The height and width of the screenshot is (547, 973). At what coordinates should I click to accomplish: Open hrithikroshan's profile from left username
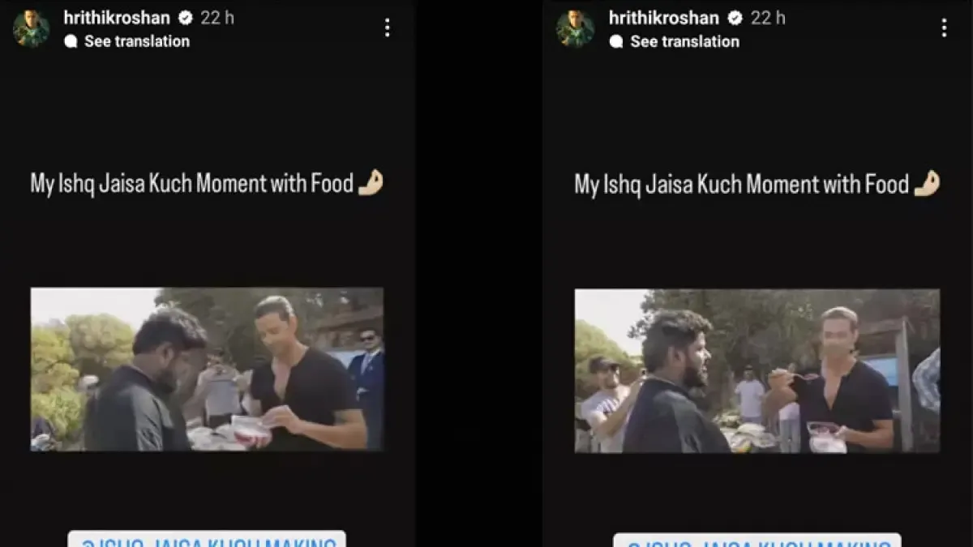116,17
